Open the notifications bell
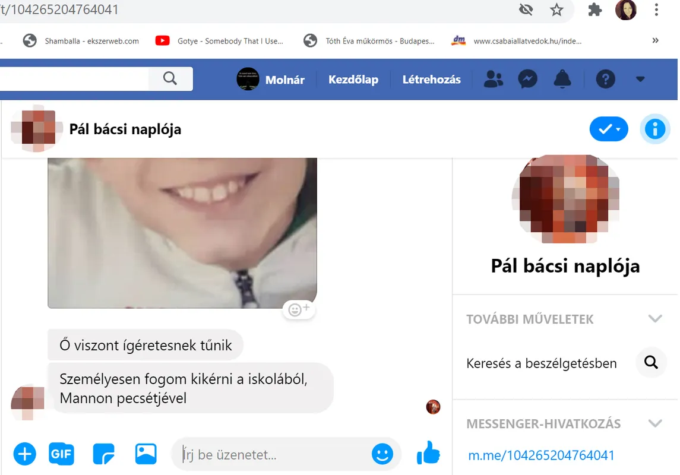Image resolution: width=680 pixels, height=475 pixels. pos(562,79)
